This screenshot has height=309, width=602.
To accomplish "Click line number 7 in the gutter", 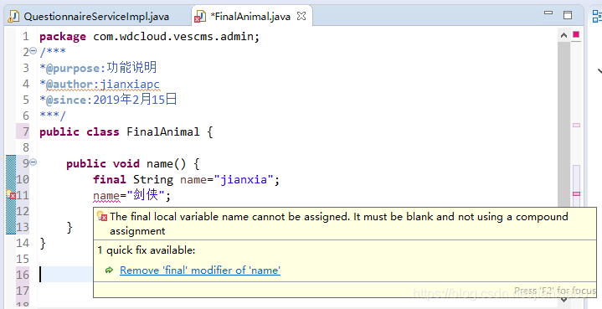I will [25, 131].
